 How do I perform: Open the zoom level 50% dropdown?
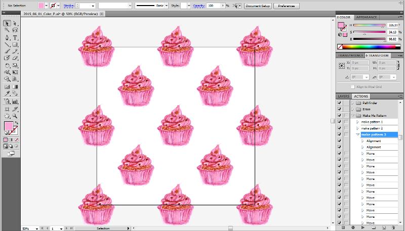37,228
